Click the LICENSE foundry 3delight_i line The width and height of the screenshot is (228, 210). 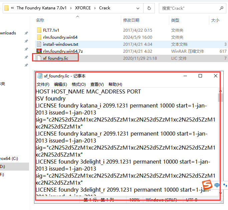[123, 162]
